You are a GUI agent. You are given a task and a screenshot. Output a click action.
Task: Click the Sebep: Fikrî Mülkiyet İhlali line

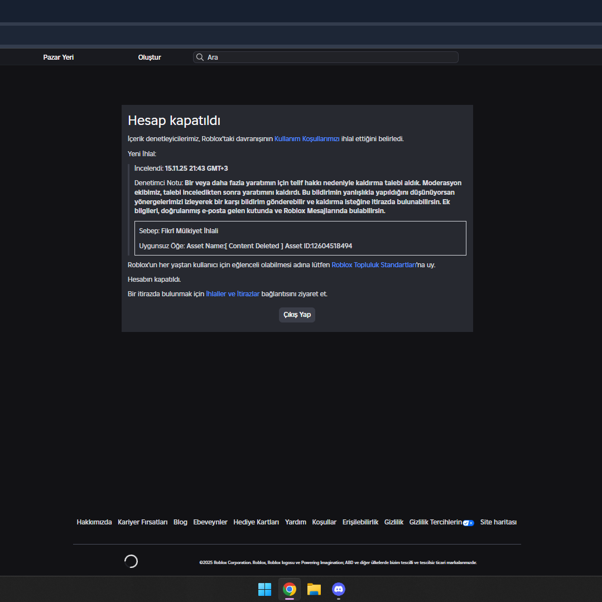pyautogui.click(x=179, y=231)
